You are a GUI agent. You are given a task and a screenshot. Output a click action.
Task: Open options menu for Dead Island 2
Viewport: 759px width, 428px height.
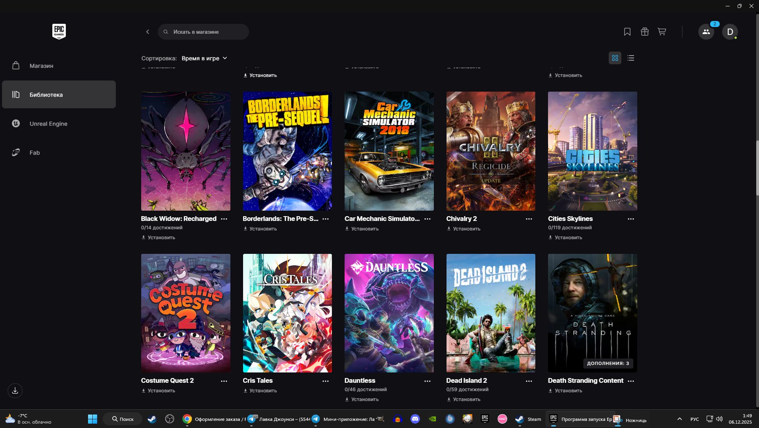click(x=529, y=381)
